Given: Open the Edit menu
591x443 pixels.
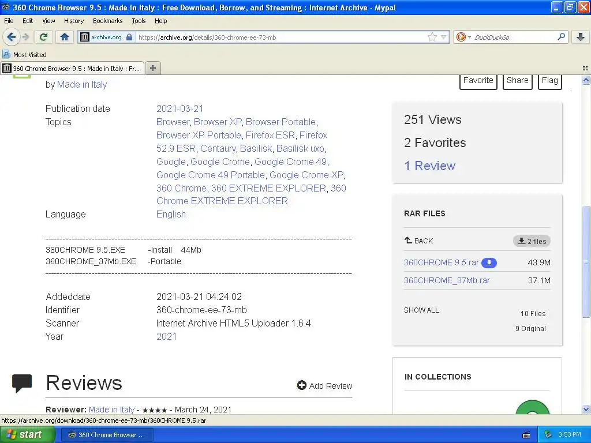Looking at the screenshot, I should [28, 21].
